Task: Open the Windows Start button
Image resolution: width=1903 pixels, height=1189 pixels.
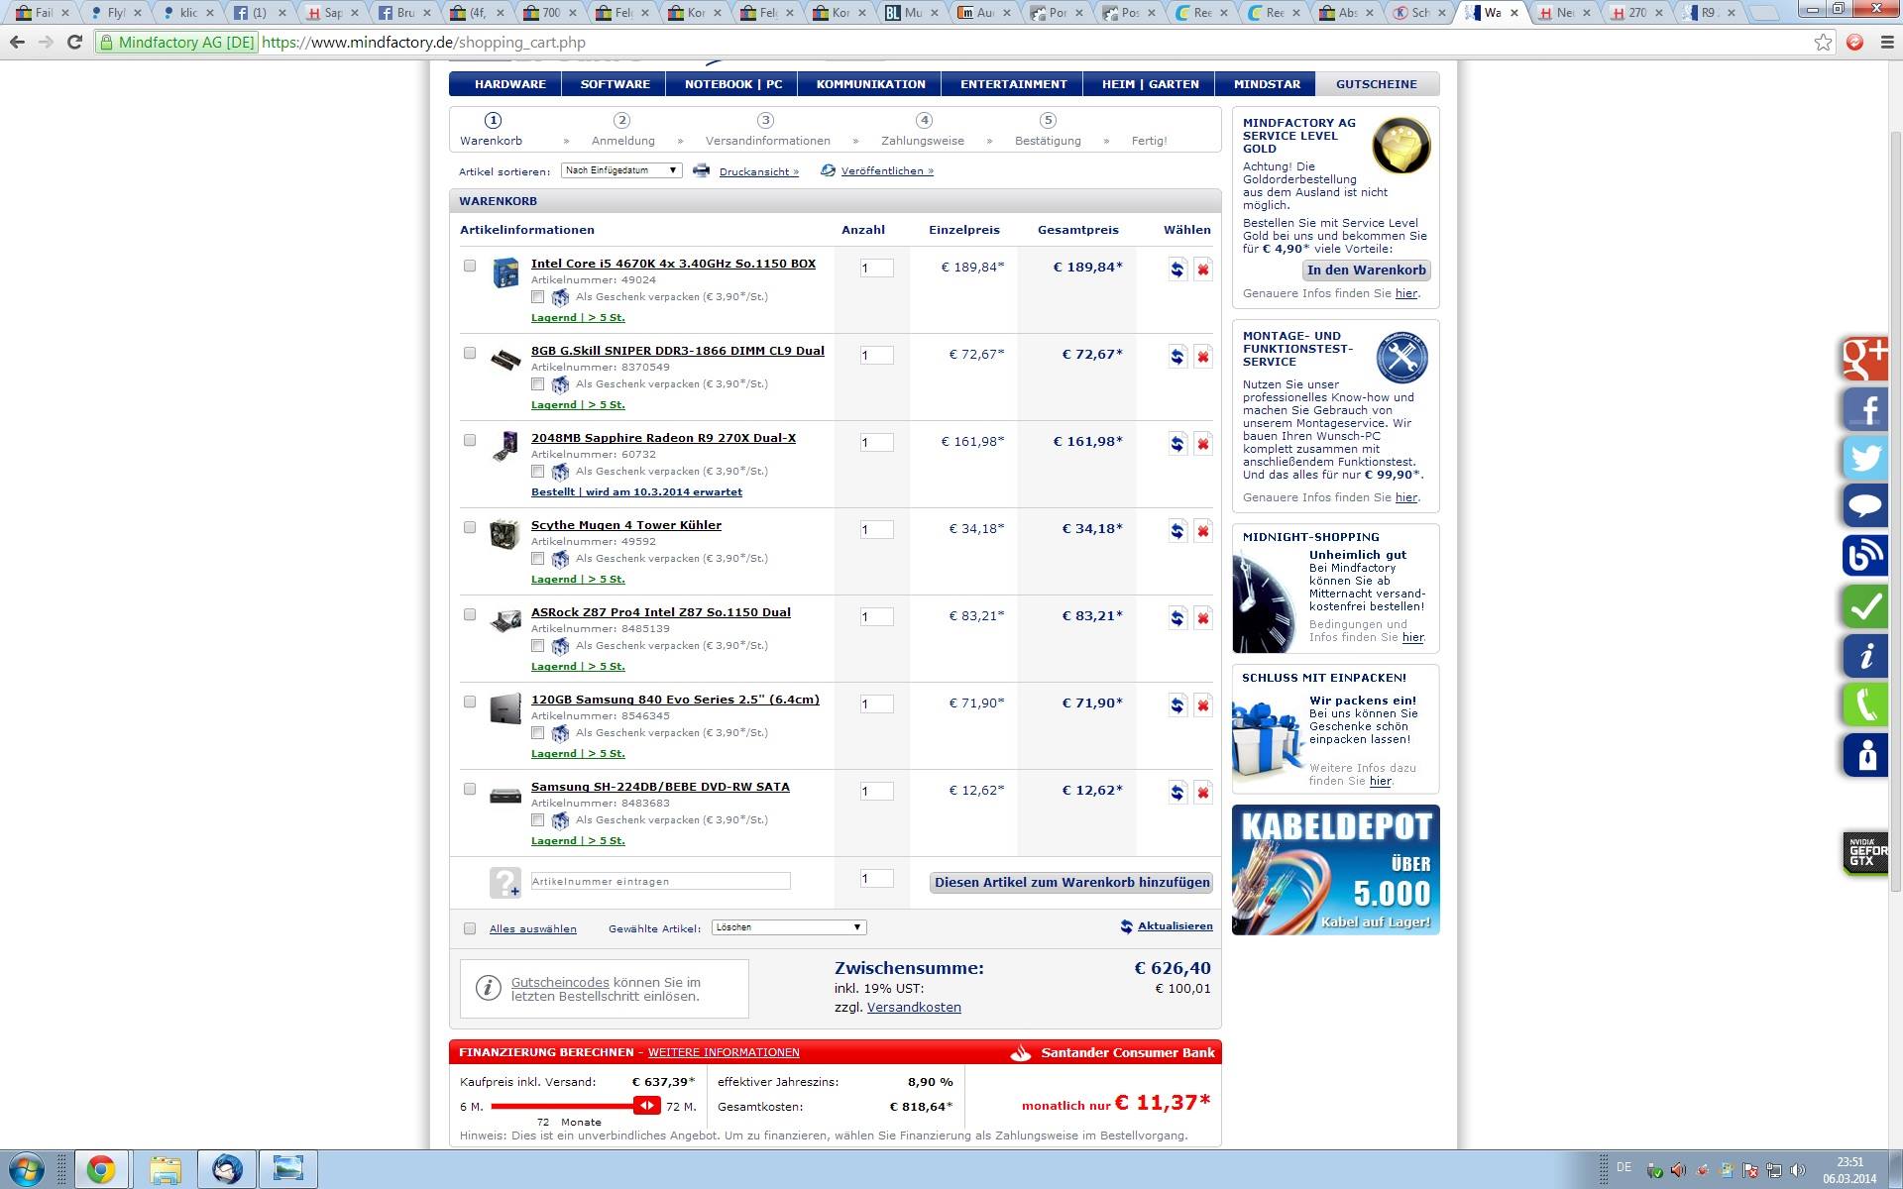Action: pos(25,1170)
